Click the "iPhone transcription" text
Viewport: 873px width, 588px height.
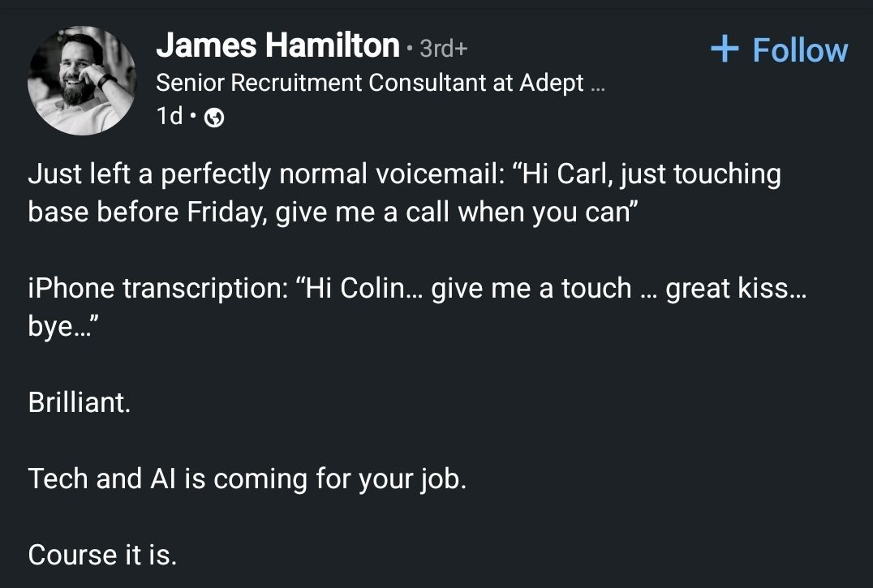tap(154, 288)
